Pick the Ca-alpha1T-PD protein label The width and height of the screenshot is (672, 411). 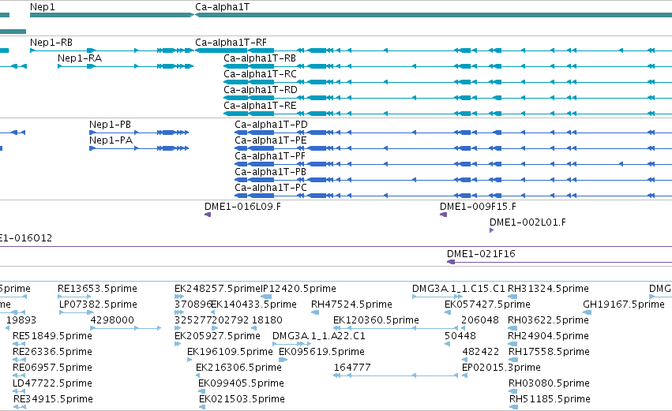click(x=271, y=125)
